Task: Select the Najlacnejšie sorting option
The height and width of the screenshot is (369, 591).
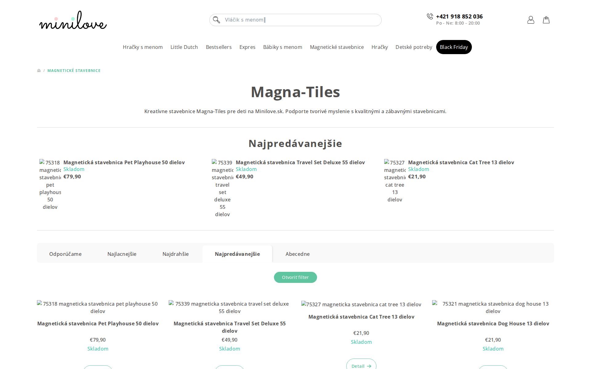Action: point(122,254)
